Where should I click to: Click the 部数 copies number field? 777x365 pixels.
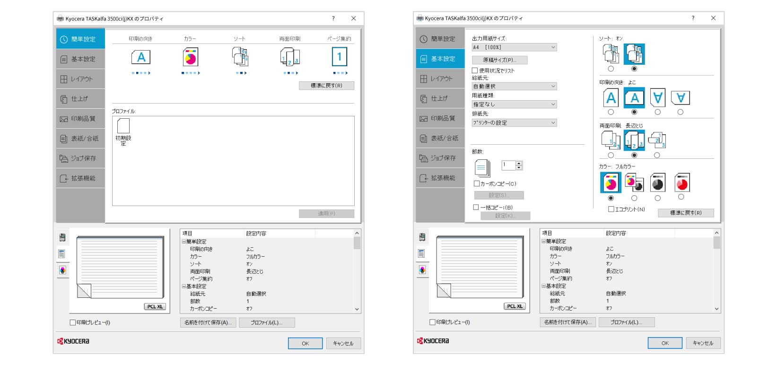[x=508, y=165]
